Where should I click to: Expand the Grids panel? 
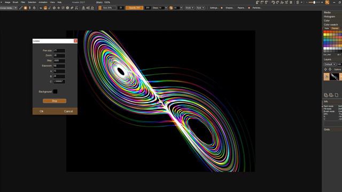tap(327, 129)
